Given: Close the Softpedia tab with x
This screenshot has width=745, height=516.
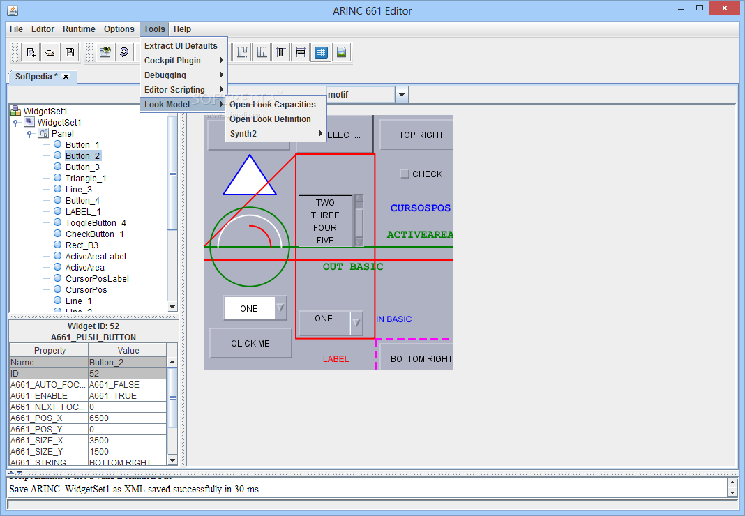Looking at the screenshot, I should (x=66, y=77).
